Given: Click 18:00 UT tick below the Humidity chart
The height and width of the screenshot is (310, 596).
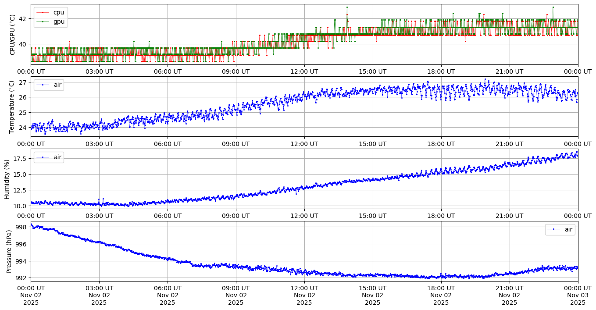Looking at the screenshot, I should (441, 216).
